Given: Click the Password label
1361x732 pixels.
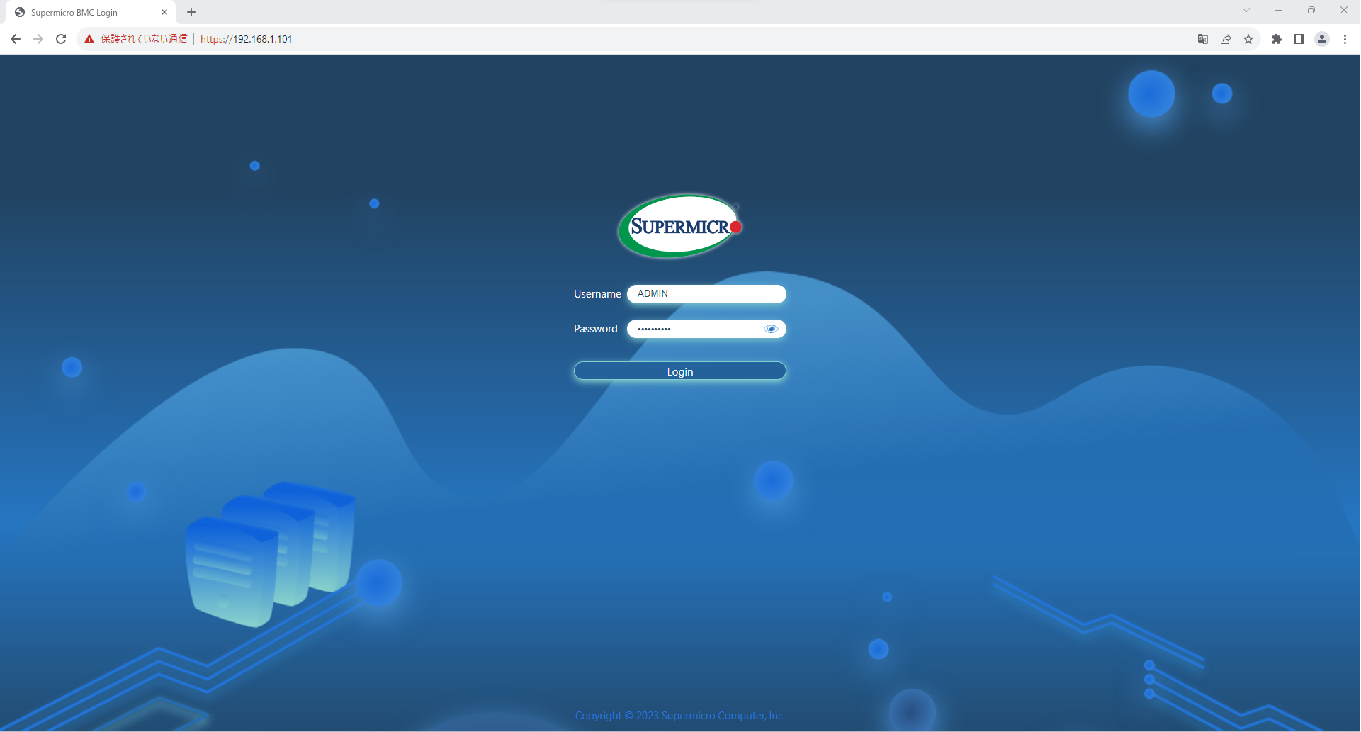Looking at the screenshot, I should click(x=596, y=329).
